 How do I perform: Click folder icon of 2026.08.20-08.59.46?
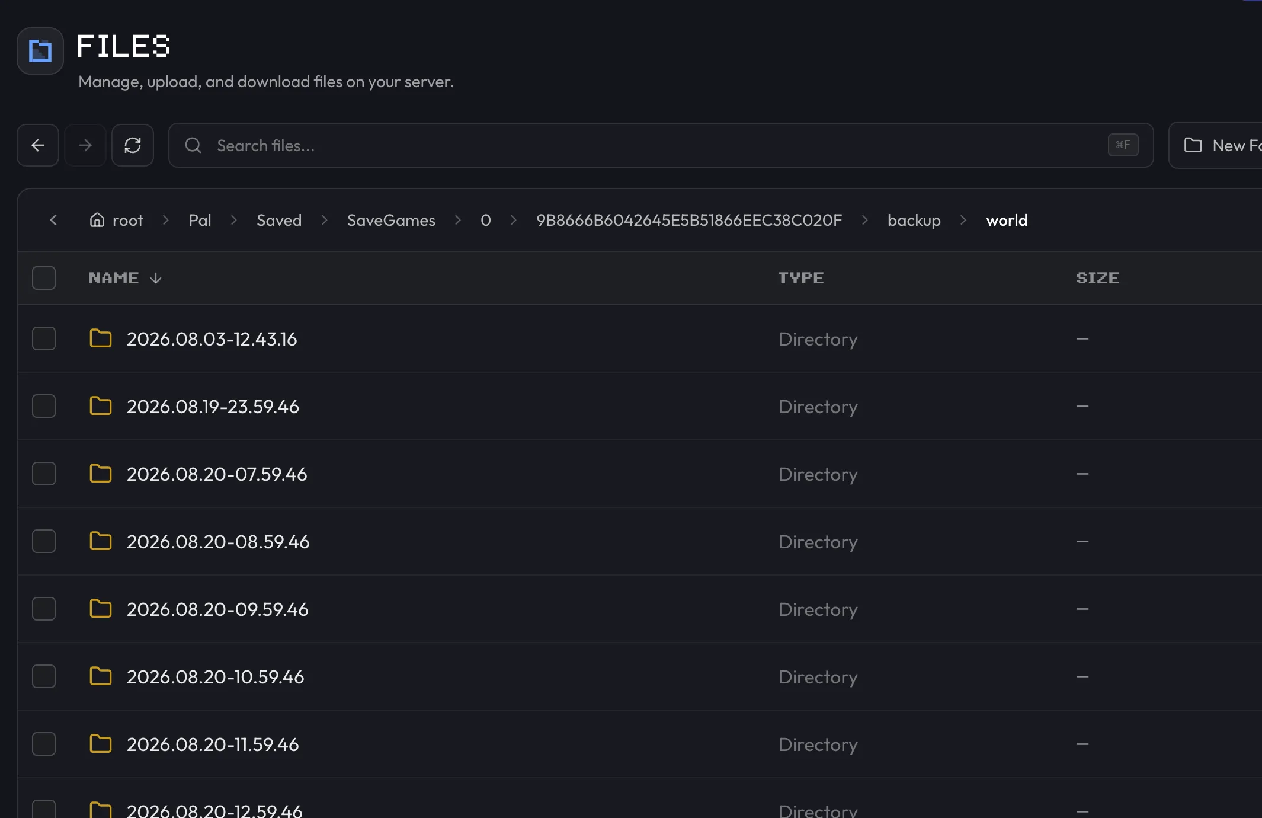coord(101,541)
